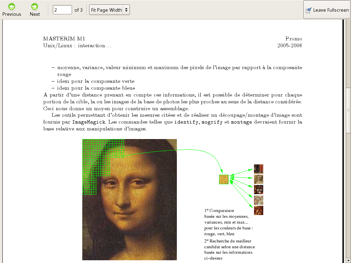Click the 'idem pour la composante bleue' line
This screenshot has width=351, height=263.
[96, 88]
